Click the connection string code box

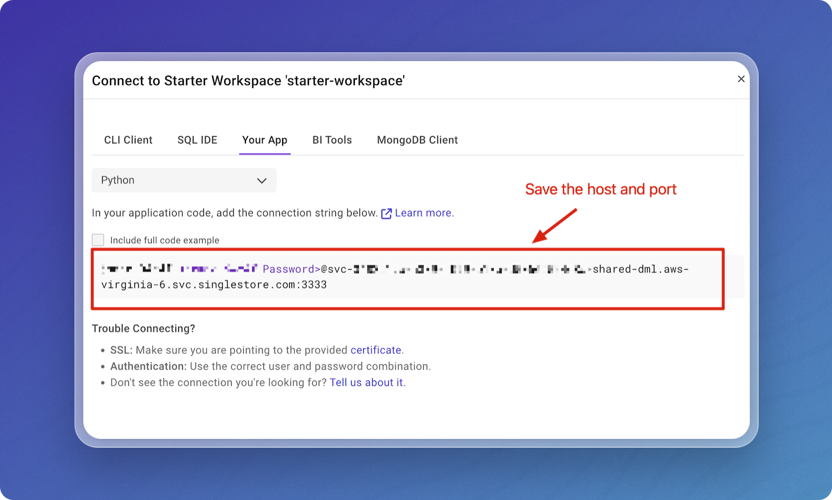[x=418, y=277]
